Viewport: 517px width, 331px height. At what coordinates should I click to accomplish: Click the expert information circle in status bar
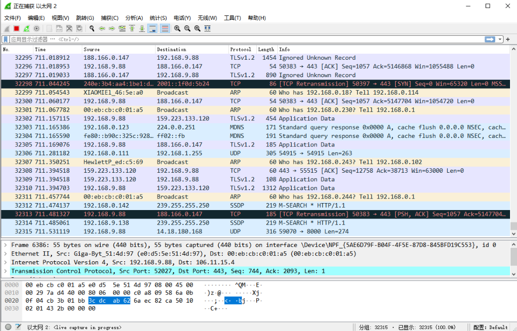click(x=8, y=327)
